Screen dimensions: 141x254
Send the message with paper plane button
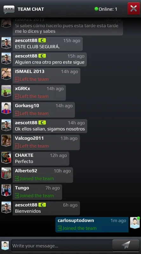126,245
